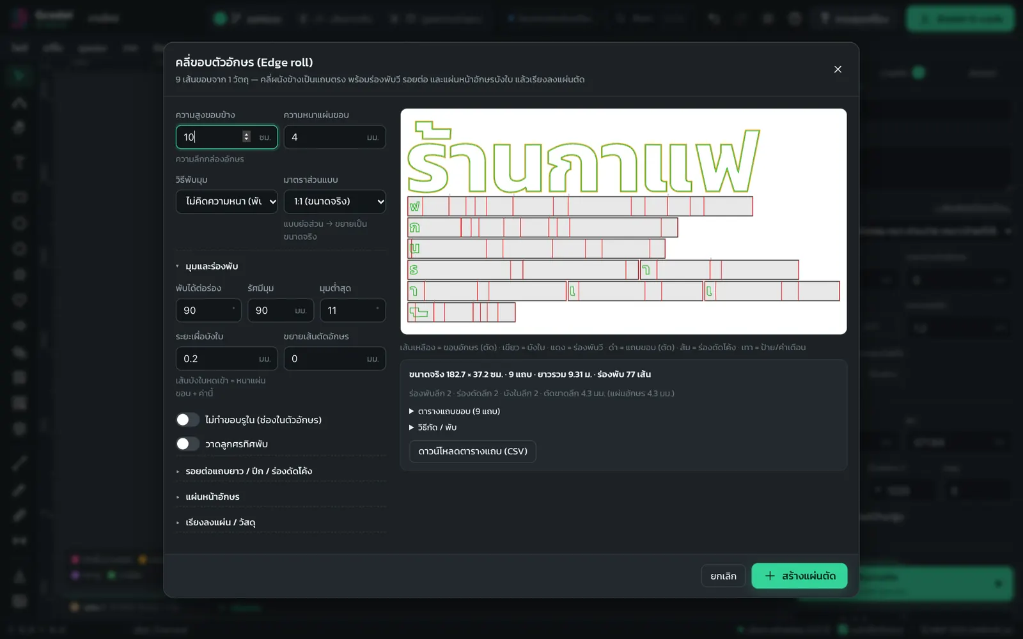Click ดาวน์โหลดตารางแถบ (CSV) button

(472, 451)
